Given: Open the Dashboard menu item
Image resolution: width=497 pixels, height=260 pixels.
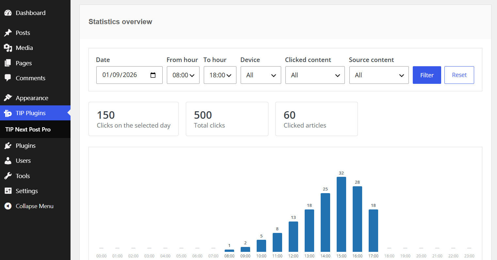Looking at the screenshot, I should [35, 13].
